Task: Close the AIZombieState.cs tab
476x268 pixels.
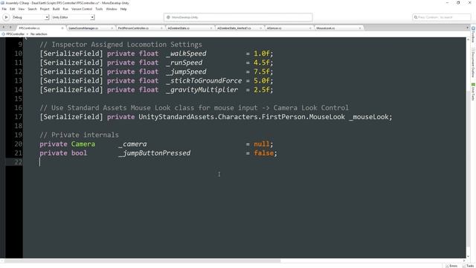Action: tap(211, 28)
